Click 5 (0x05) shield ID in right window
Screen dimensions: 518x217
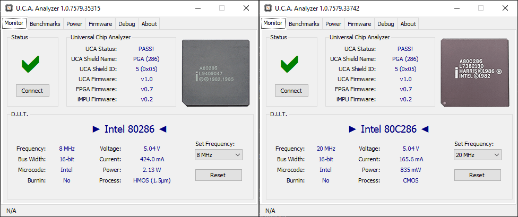[x=405, y=69]
